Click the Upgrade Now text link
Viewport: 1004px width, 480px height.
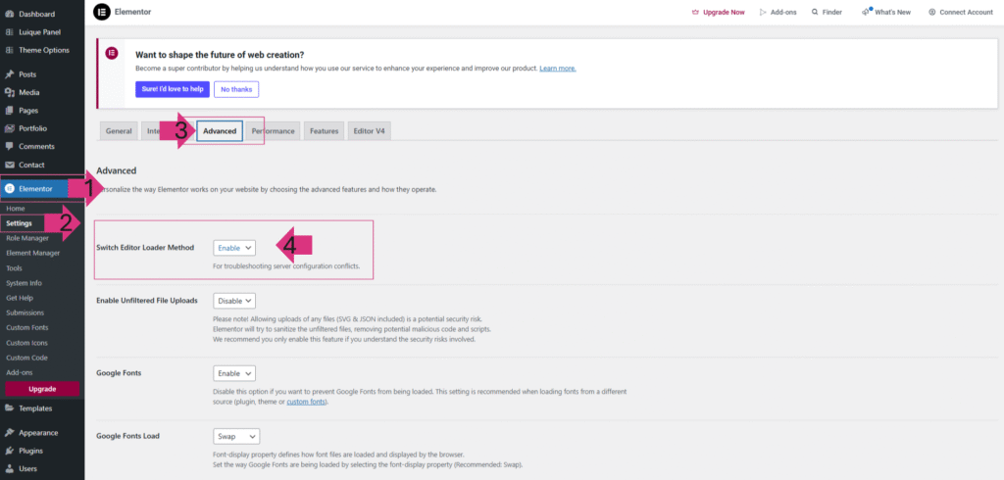pos(724,12)
